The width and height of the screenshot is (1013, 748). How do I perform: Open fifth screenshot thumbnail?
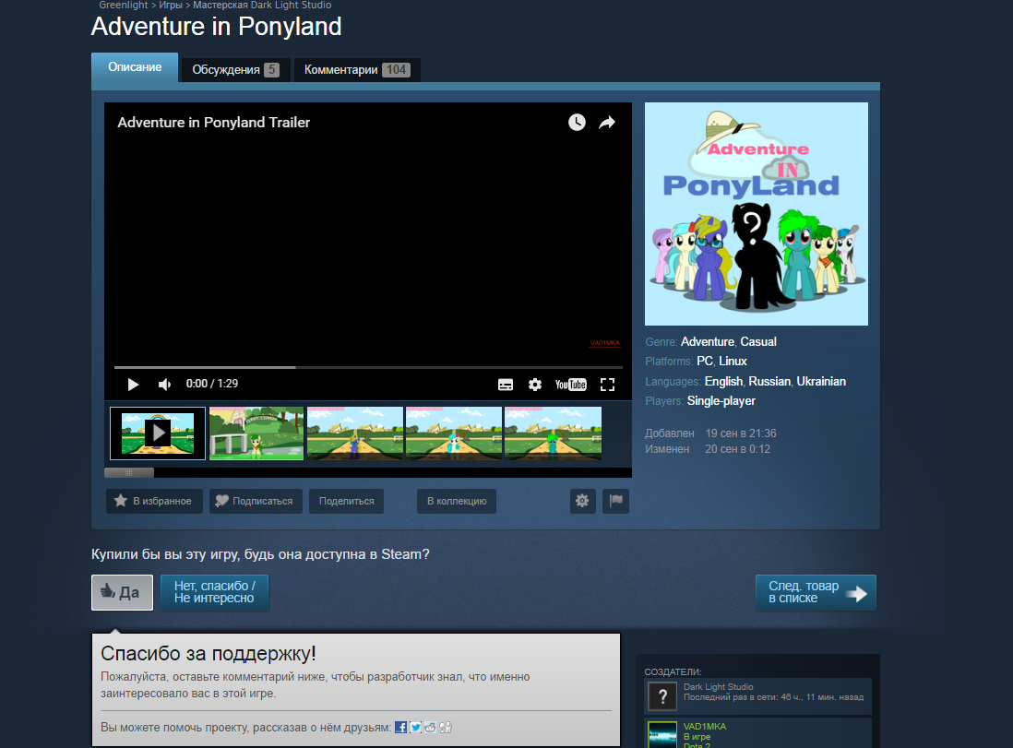[x=553, y=433]
